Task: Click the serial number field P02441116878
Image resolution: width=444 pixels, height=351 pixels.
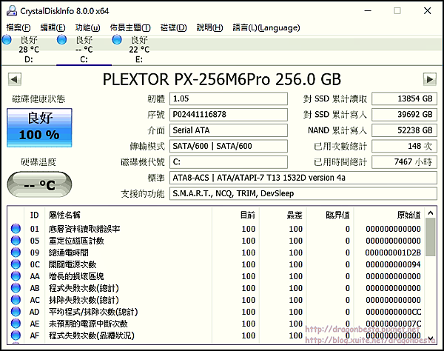Action: pos(229,115)
